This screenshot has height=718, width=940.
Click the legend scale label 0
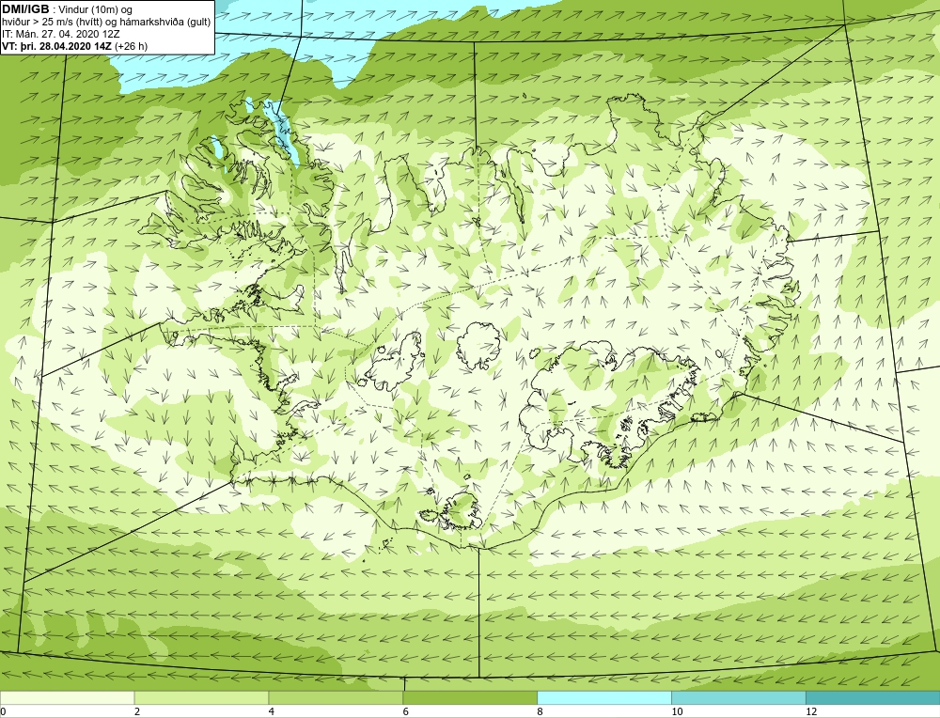click(x=3, y=711)
